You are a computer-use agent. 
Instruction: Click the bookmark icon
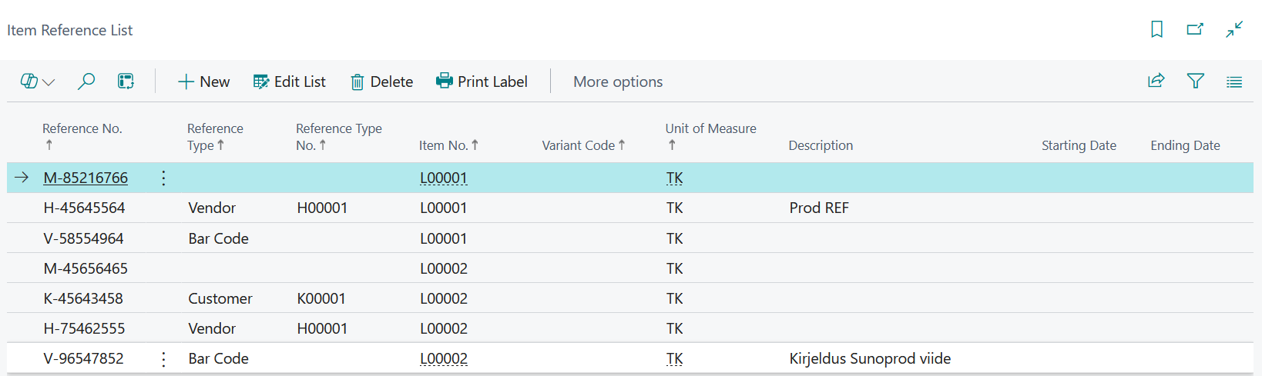click(1156, 29)
